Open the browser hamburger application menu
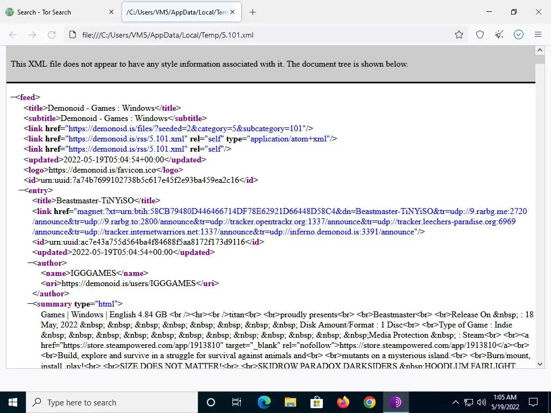The width and height of the screenshot is (551, 413). [538, 34]
